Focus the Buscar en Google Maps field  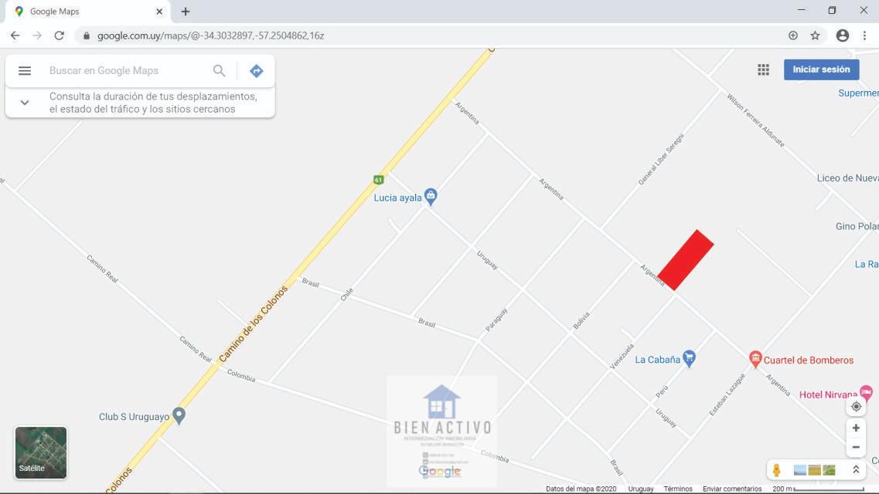126,70
